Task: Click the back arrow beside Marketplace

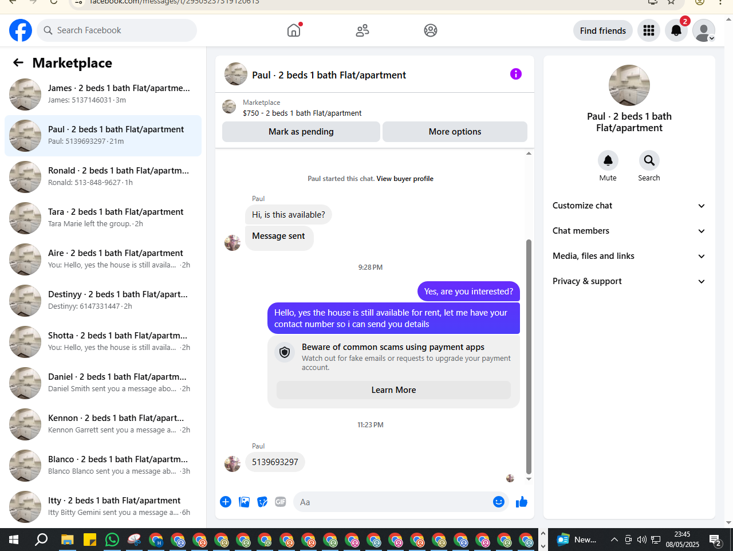Action: pyautogui.click(x=18, y=62)
